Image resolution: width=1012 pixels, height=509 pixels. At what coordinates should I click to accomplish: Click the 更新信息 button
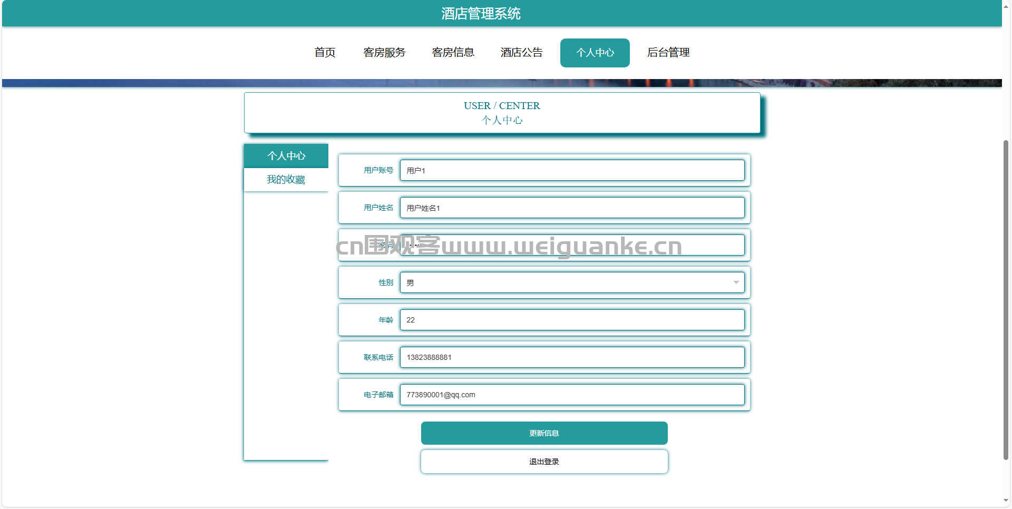coord(544,433)
